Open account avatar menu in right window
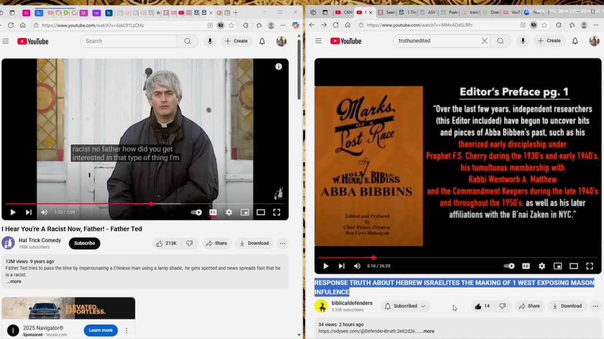Screen dimensions: 604x339 (x=594, y=41)
